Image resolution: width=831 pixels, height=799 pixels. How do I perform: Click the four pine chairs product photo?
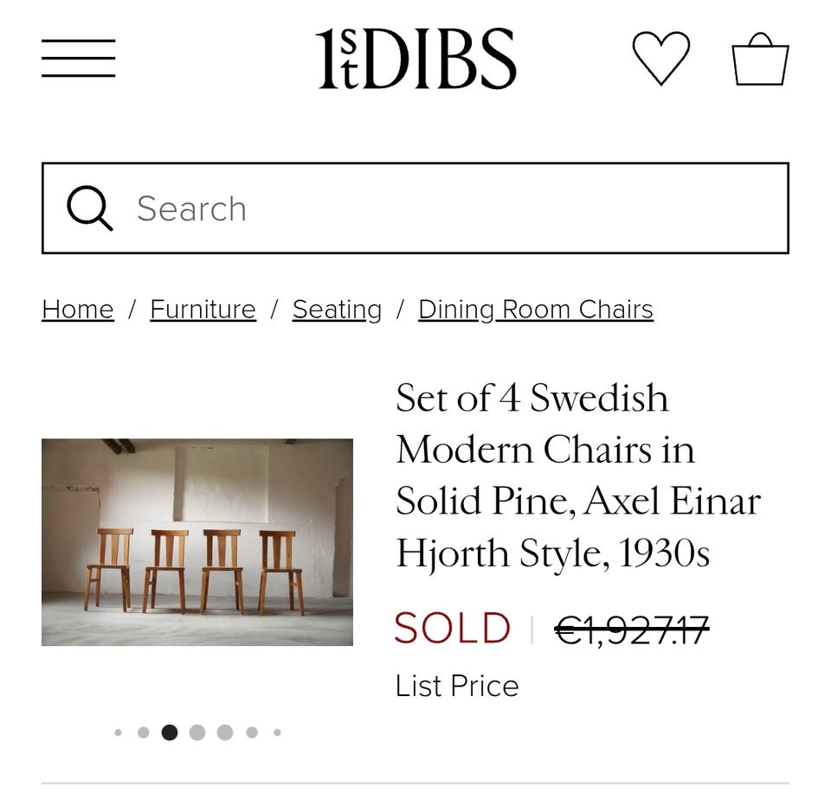(197, 542)
